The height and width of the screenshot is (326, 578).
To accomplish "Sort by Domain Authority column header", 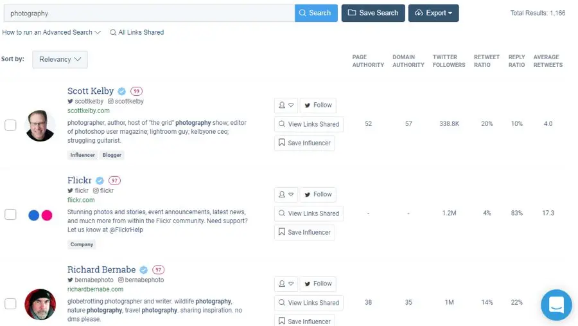I will click(x=408, y=61).
